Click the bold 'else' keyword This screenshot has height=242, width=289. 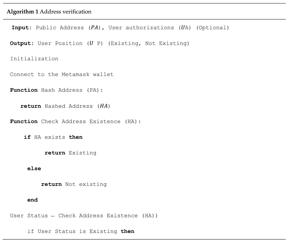[34, 168]
